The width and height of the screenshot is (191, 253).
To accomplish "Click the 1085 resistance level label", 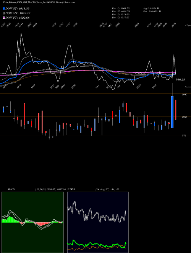I will [185, 94].
